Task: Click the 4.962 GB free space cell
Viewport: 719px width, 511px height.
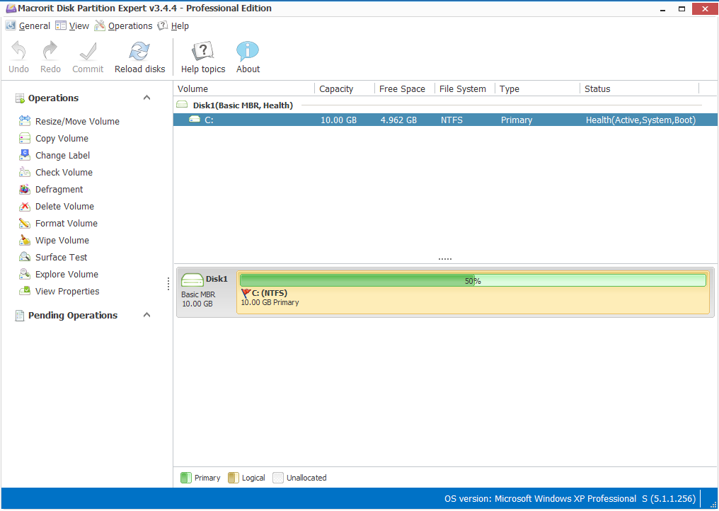Action: click(398, 120)
